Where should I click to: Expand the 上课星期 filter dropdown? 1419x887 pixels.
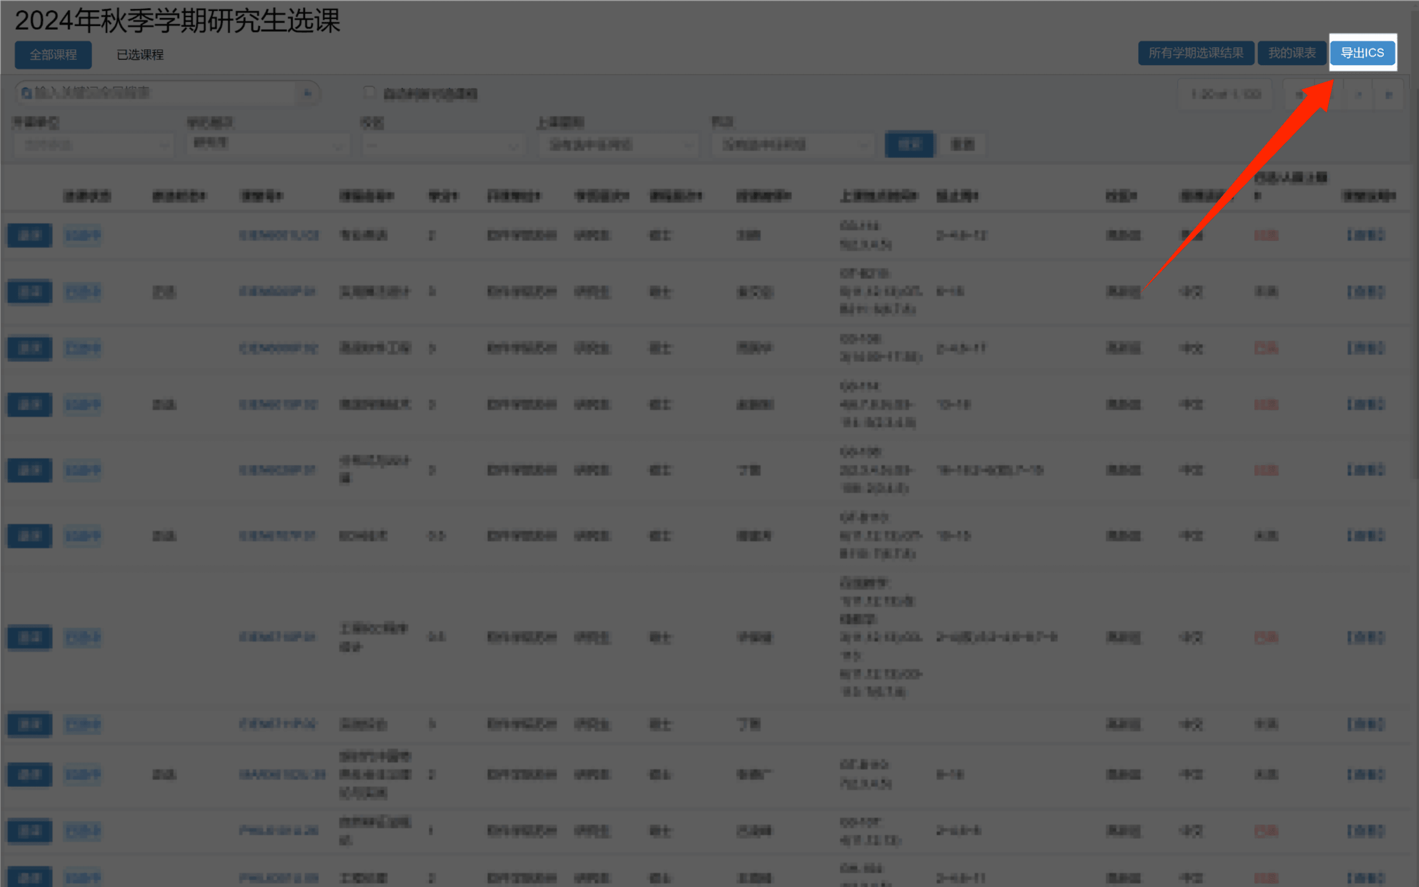coord(619,145)
